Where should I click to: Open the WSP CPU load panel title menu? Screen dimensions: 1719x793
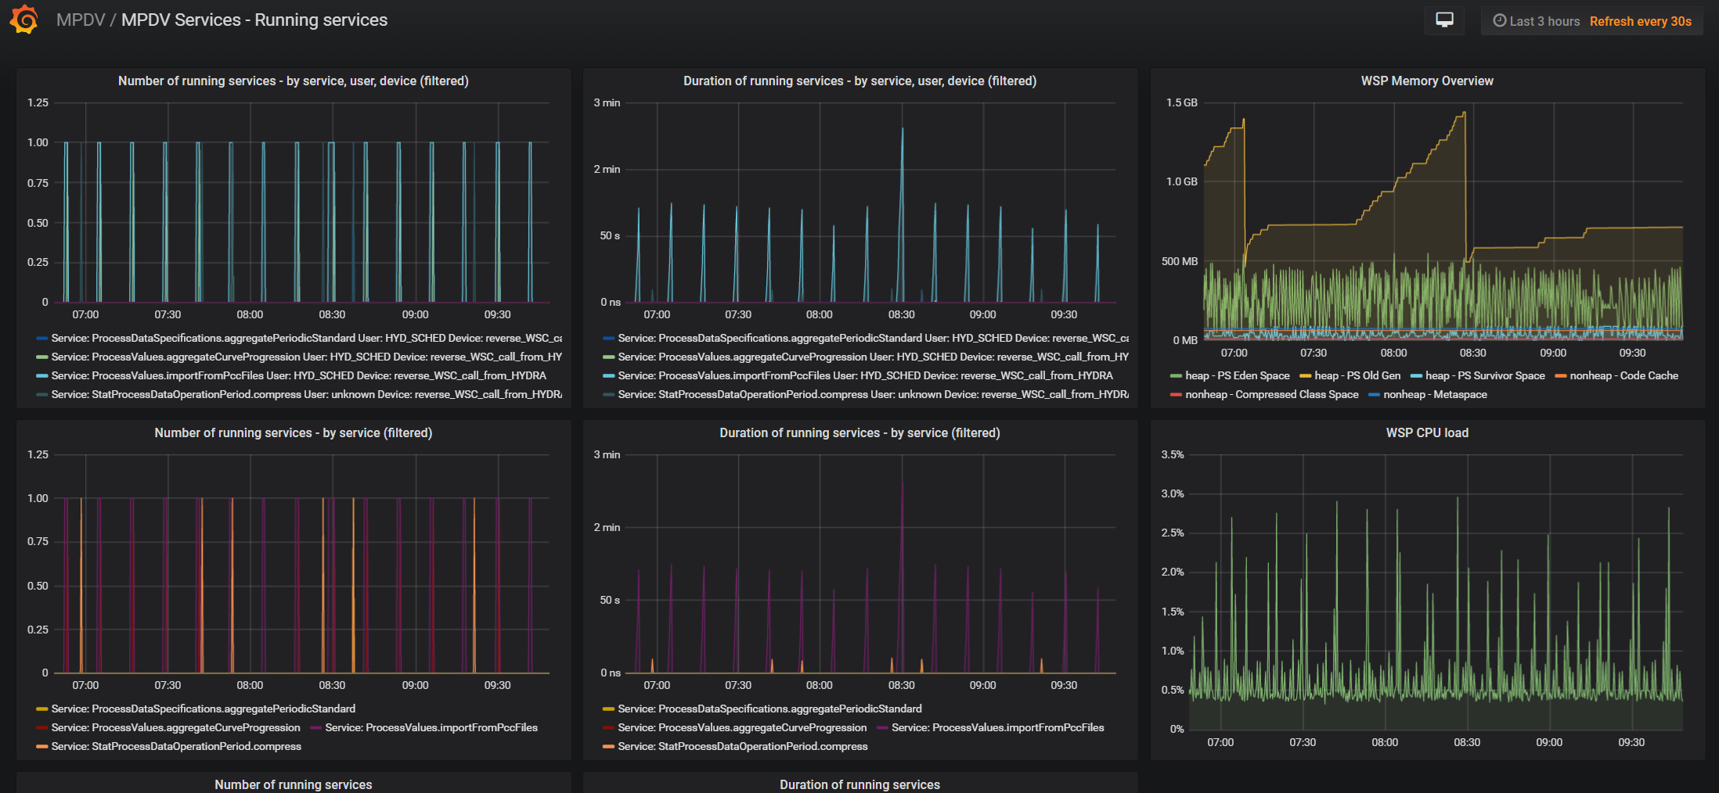click(1426, 432)
